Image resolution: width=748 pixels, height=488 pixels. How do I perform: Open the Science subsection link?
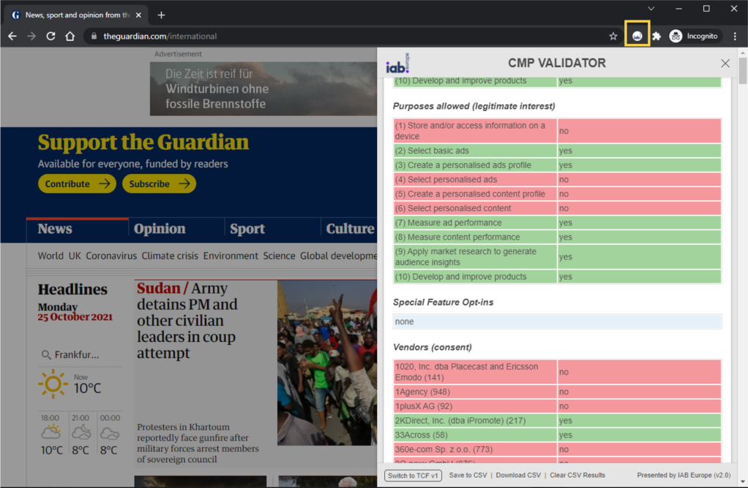[x=279, y=256]
